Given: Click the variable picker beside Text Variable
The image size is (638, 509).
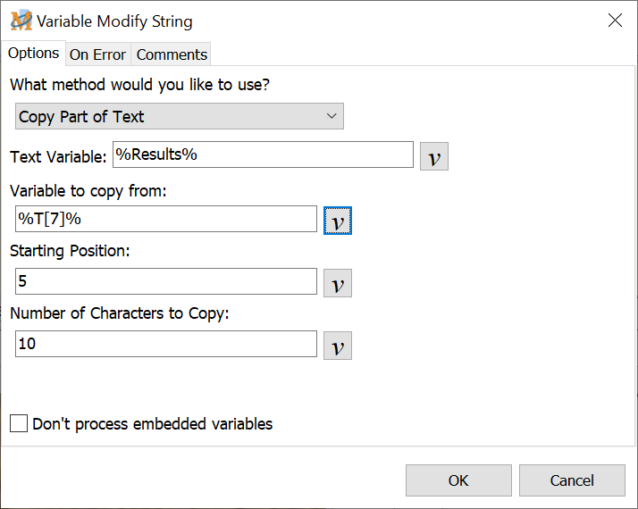Looking at the screenshot, I should [x=433, y=156].
